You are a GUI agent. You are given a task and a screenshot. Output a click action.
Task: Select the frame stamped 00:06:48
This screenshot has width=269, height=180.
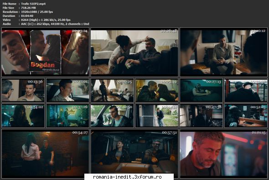tap(134, 52)
